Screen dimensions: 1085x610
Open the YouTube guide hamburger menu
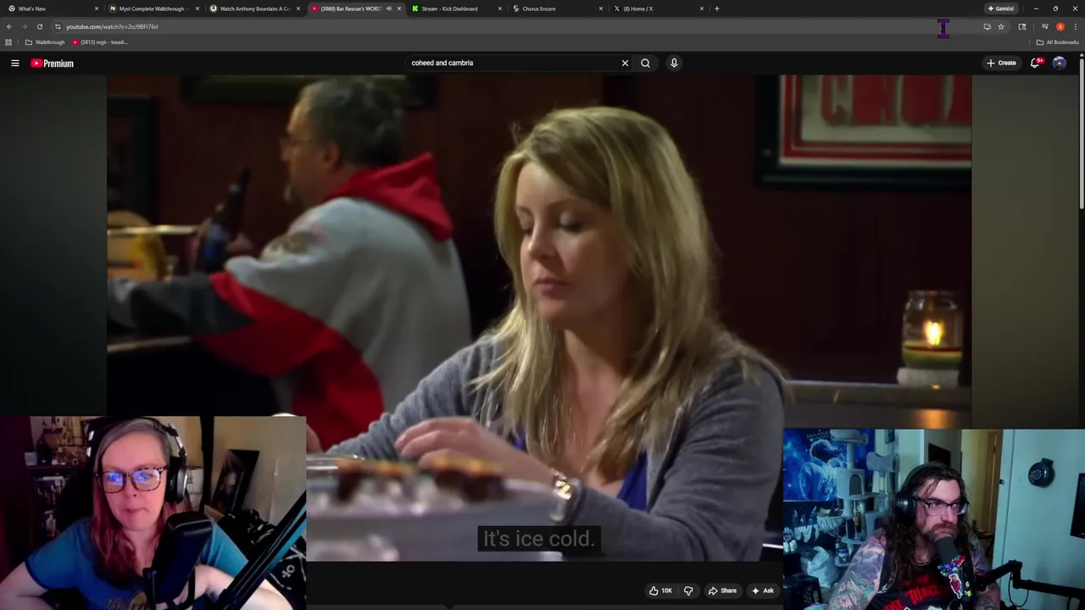(14, 63)
